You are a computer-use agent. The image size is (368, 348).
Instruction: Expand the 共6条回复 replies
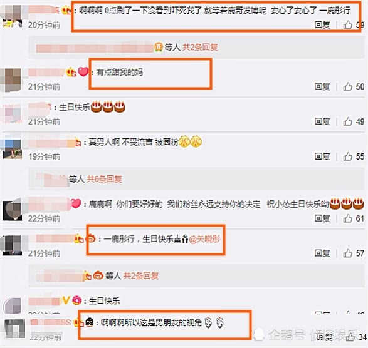coord(105,179)
